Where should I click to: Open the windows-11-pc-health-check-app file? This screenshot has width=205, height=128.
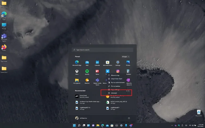pos(87,102)
